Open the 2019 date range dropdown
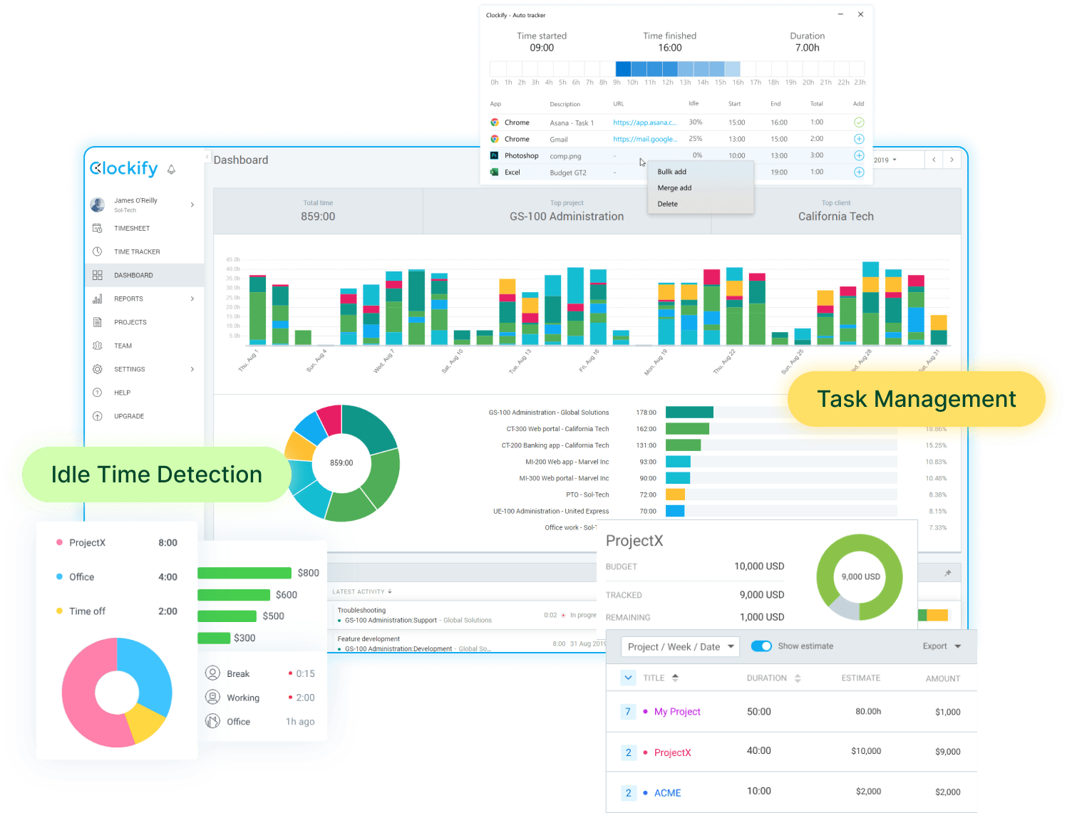1067x813 pixels. (886, 160)
